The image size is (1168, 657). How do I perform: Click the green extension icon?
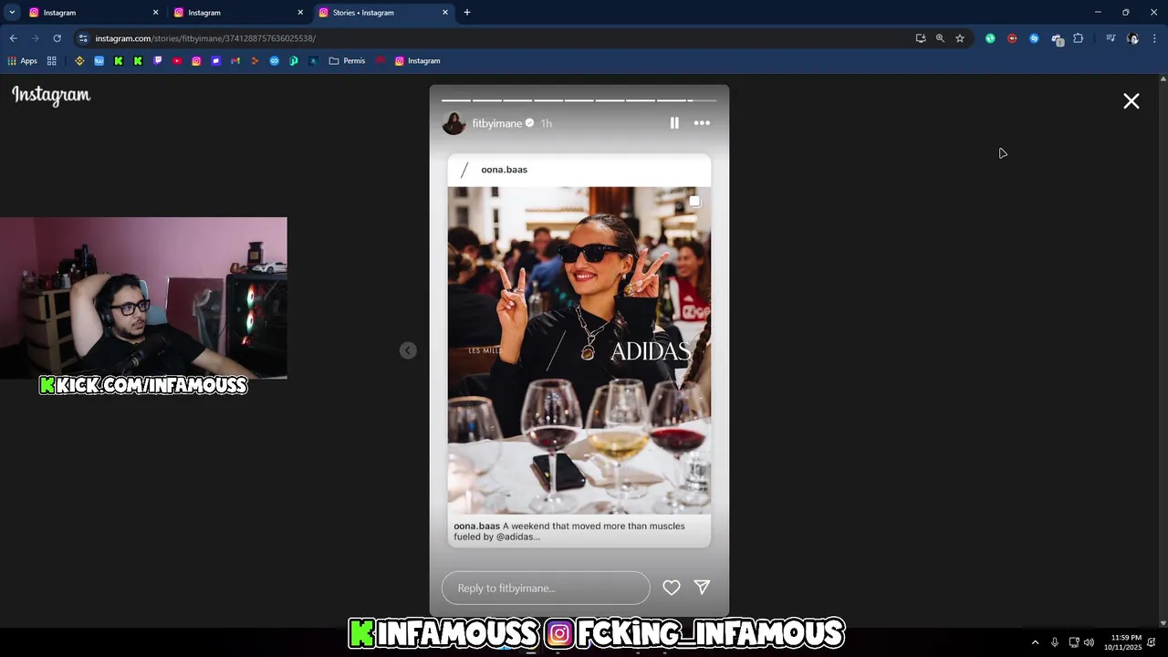click(x=990, y=38)
